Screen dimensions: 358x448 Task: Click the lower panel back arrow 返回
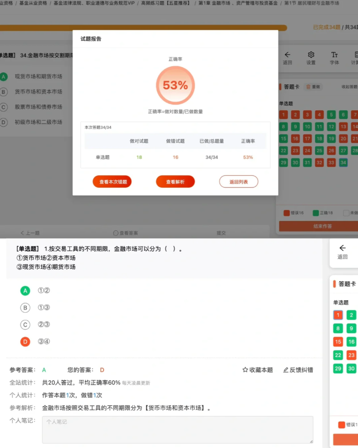pos(343,252)
